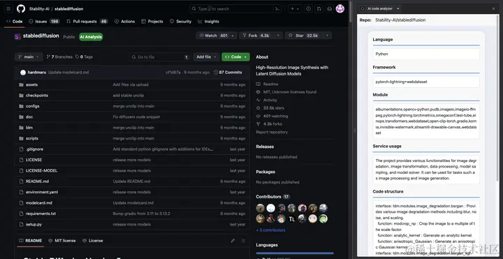The width and height of the screenshot is (503, 259).
Task: Open the README outline list icon
Action: click(243, 240)
